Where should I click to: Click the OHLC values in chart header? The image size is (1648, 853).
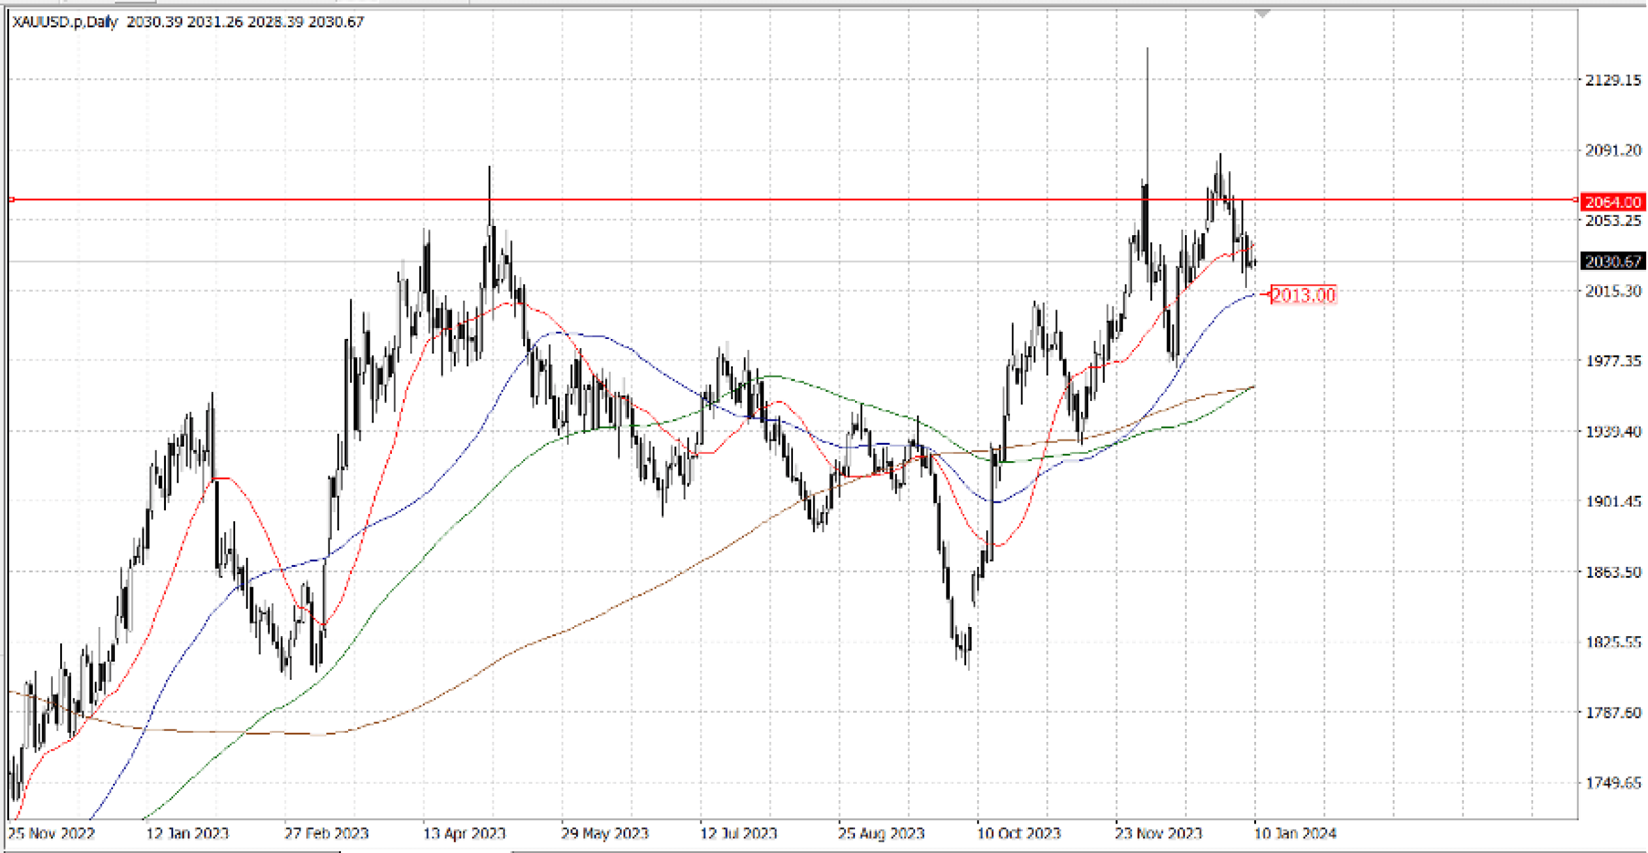click(x=245, y=22)
